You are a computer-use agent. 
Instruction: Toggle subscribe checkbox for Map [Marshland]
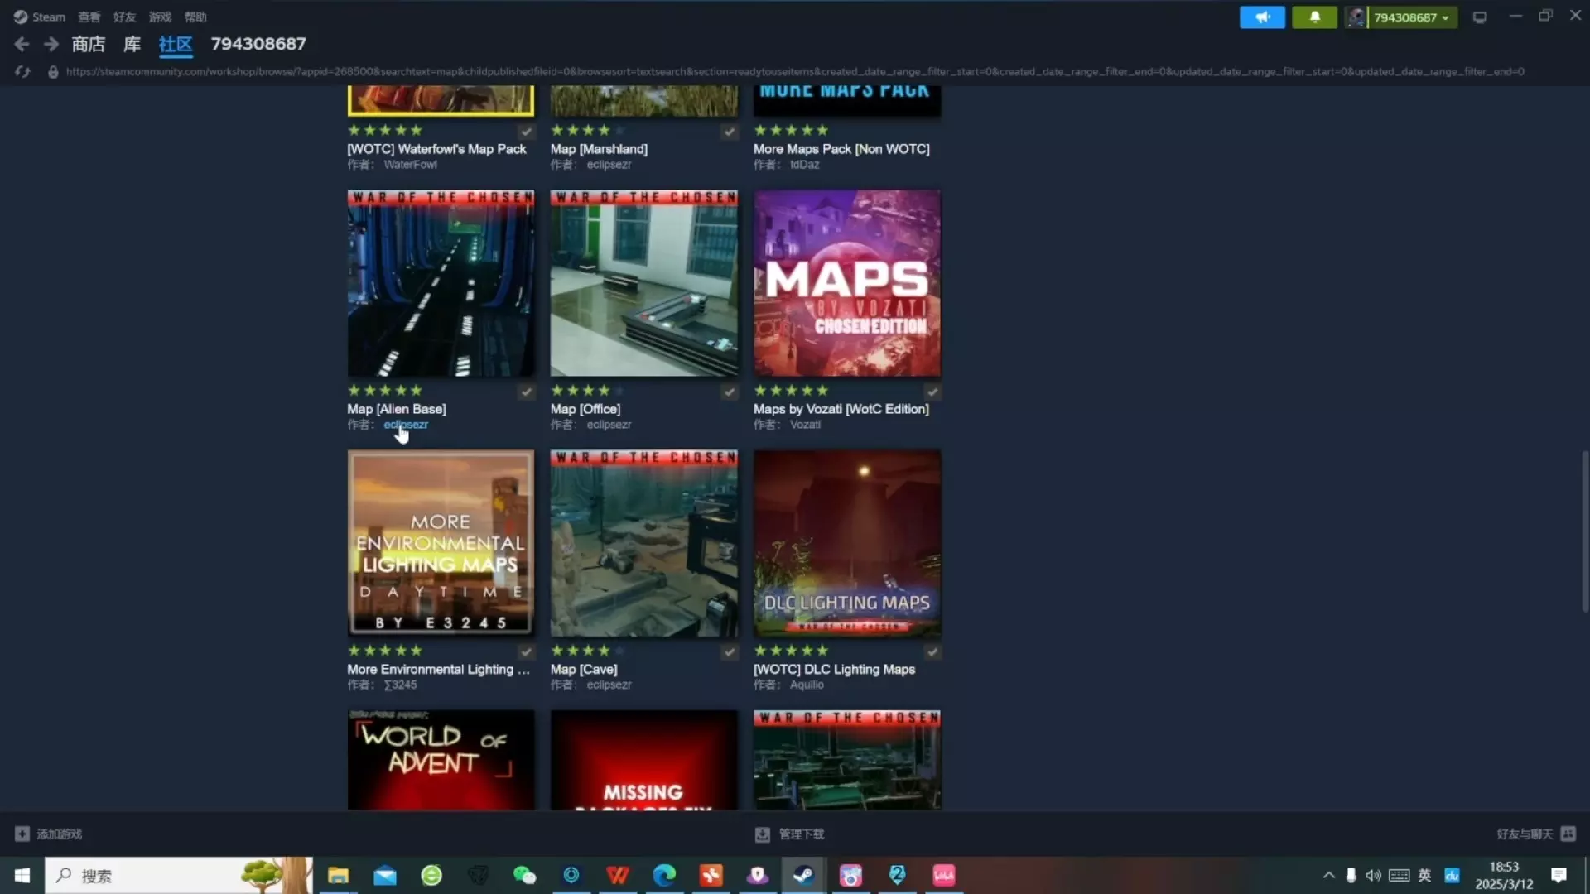[x=729, y=132]
